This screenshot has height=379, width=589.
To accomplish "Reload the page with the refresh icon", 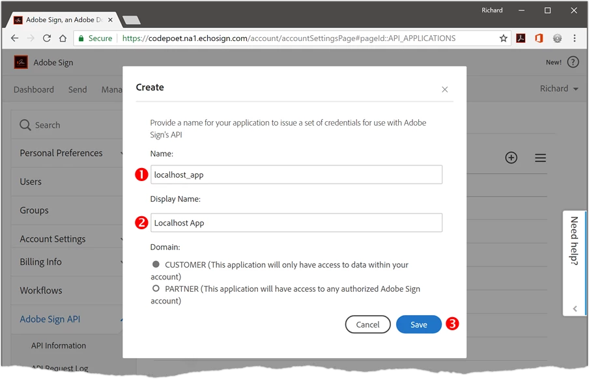I will click(46, 38).
